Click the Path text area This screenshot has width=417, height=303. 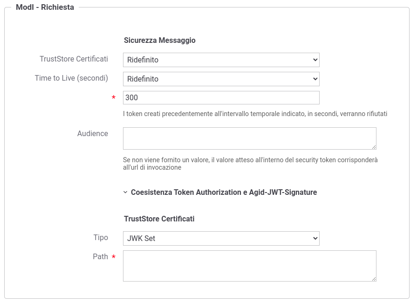click(249, 266)
